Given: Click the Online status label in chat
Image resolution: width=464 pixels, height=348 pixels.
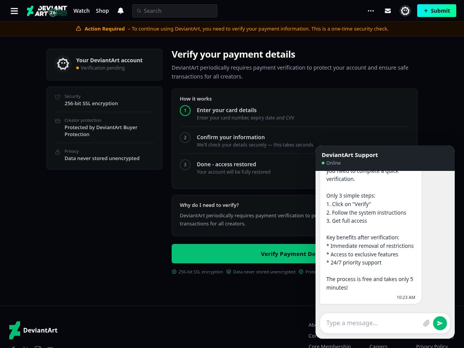Looking at the screenshot, I should click(334, 163).
